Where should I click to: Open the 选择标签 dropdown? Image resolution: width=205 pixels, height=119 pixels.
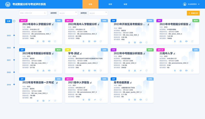point(98,13)
